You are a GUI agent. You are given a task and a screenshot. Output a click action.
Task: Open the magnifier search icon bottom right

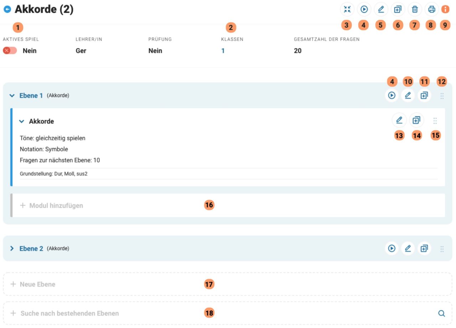(441, 313)
